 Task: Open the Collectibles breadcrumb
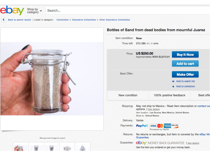[62, 20]
